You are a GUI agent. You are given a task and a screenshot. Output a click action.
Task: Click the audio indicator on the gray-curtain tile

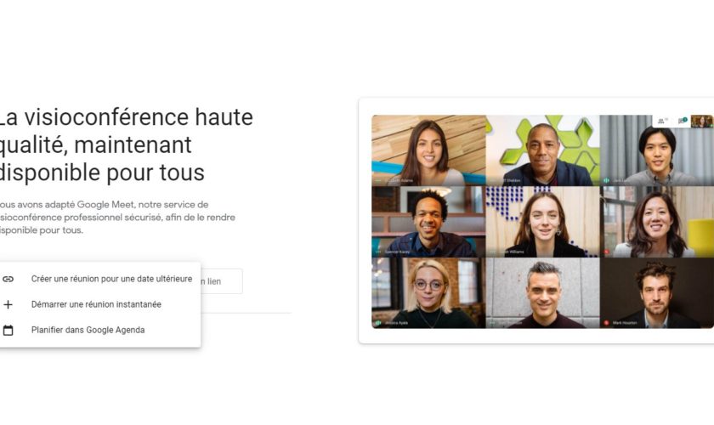[x=606, y=180]
